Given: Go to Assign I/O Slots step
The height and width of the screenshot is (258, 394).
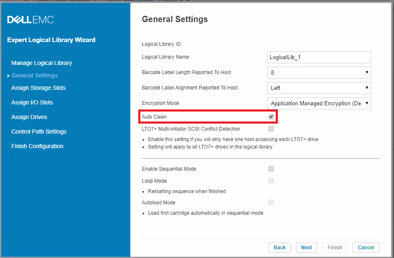Looking at the screenshot, I should pos(32,102).
